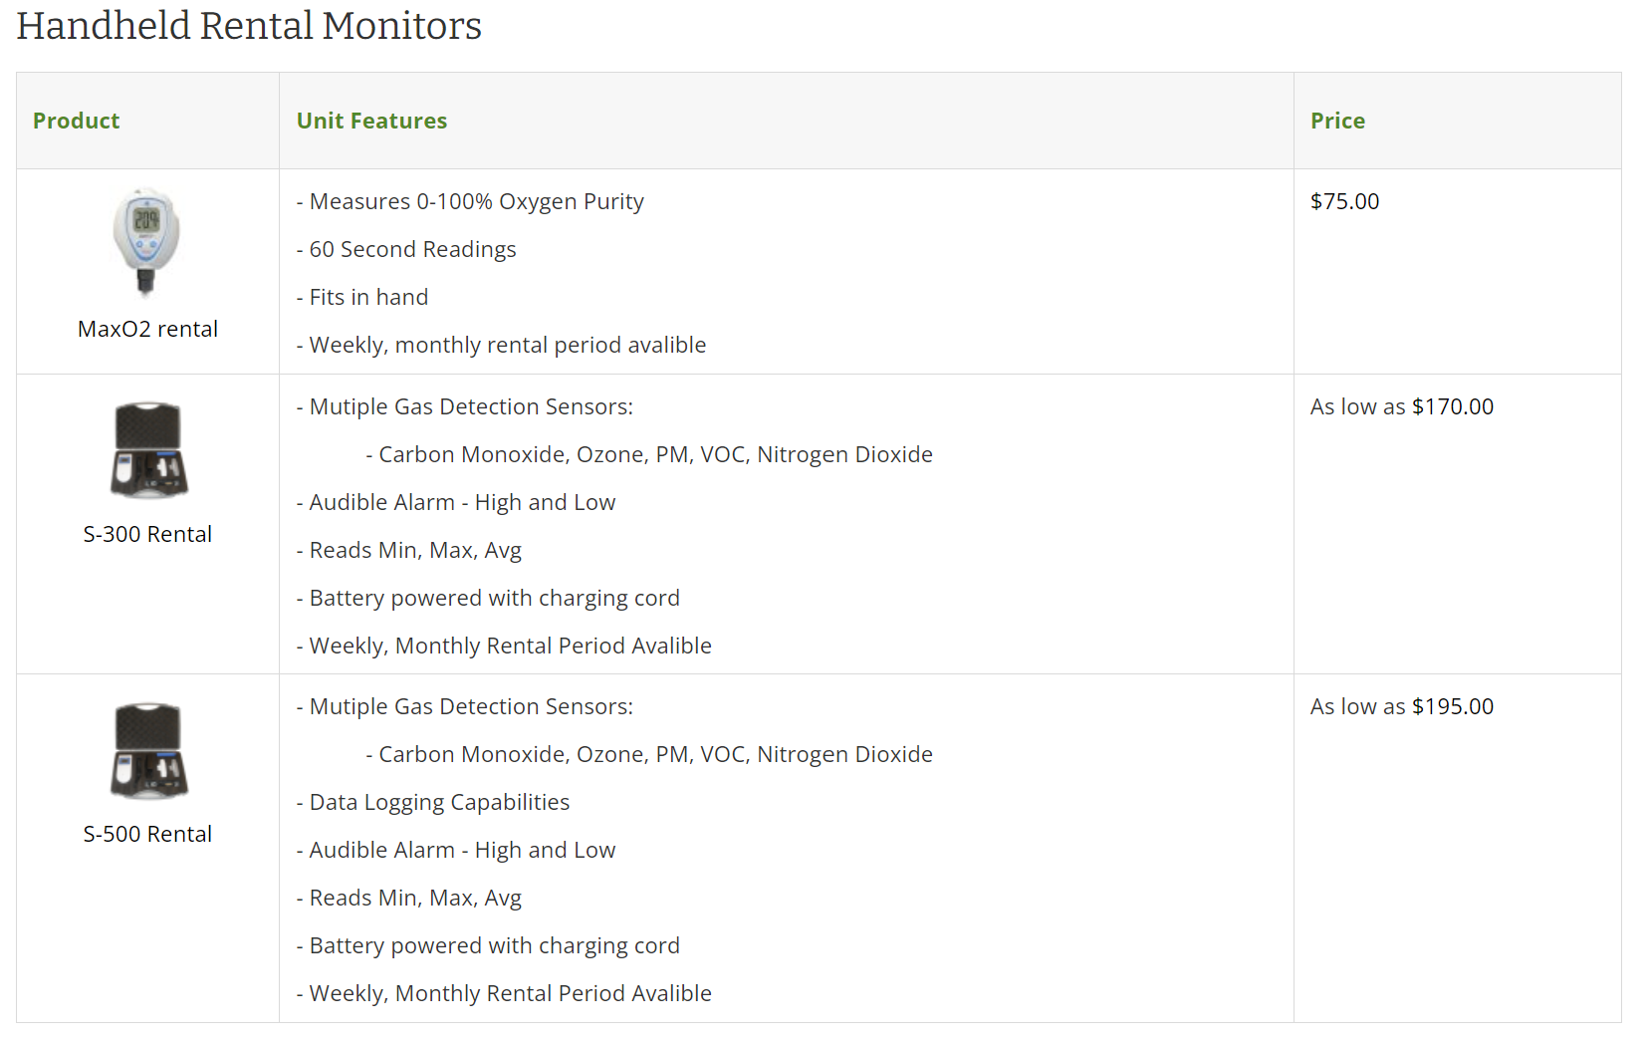Click the S-500 Rental carrying case image
This screenshot has width=1649, height=1040.
coord(148,750)
